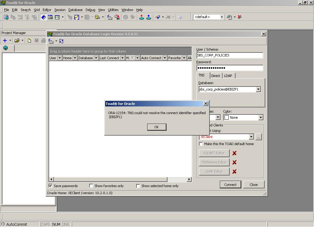Toggle the AutoCommit indicator in status bar
Image resolution: width=314 pixels, height=227 pixels.
pyautogui.click(x=14, y=225)
